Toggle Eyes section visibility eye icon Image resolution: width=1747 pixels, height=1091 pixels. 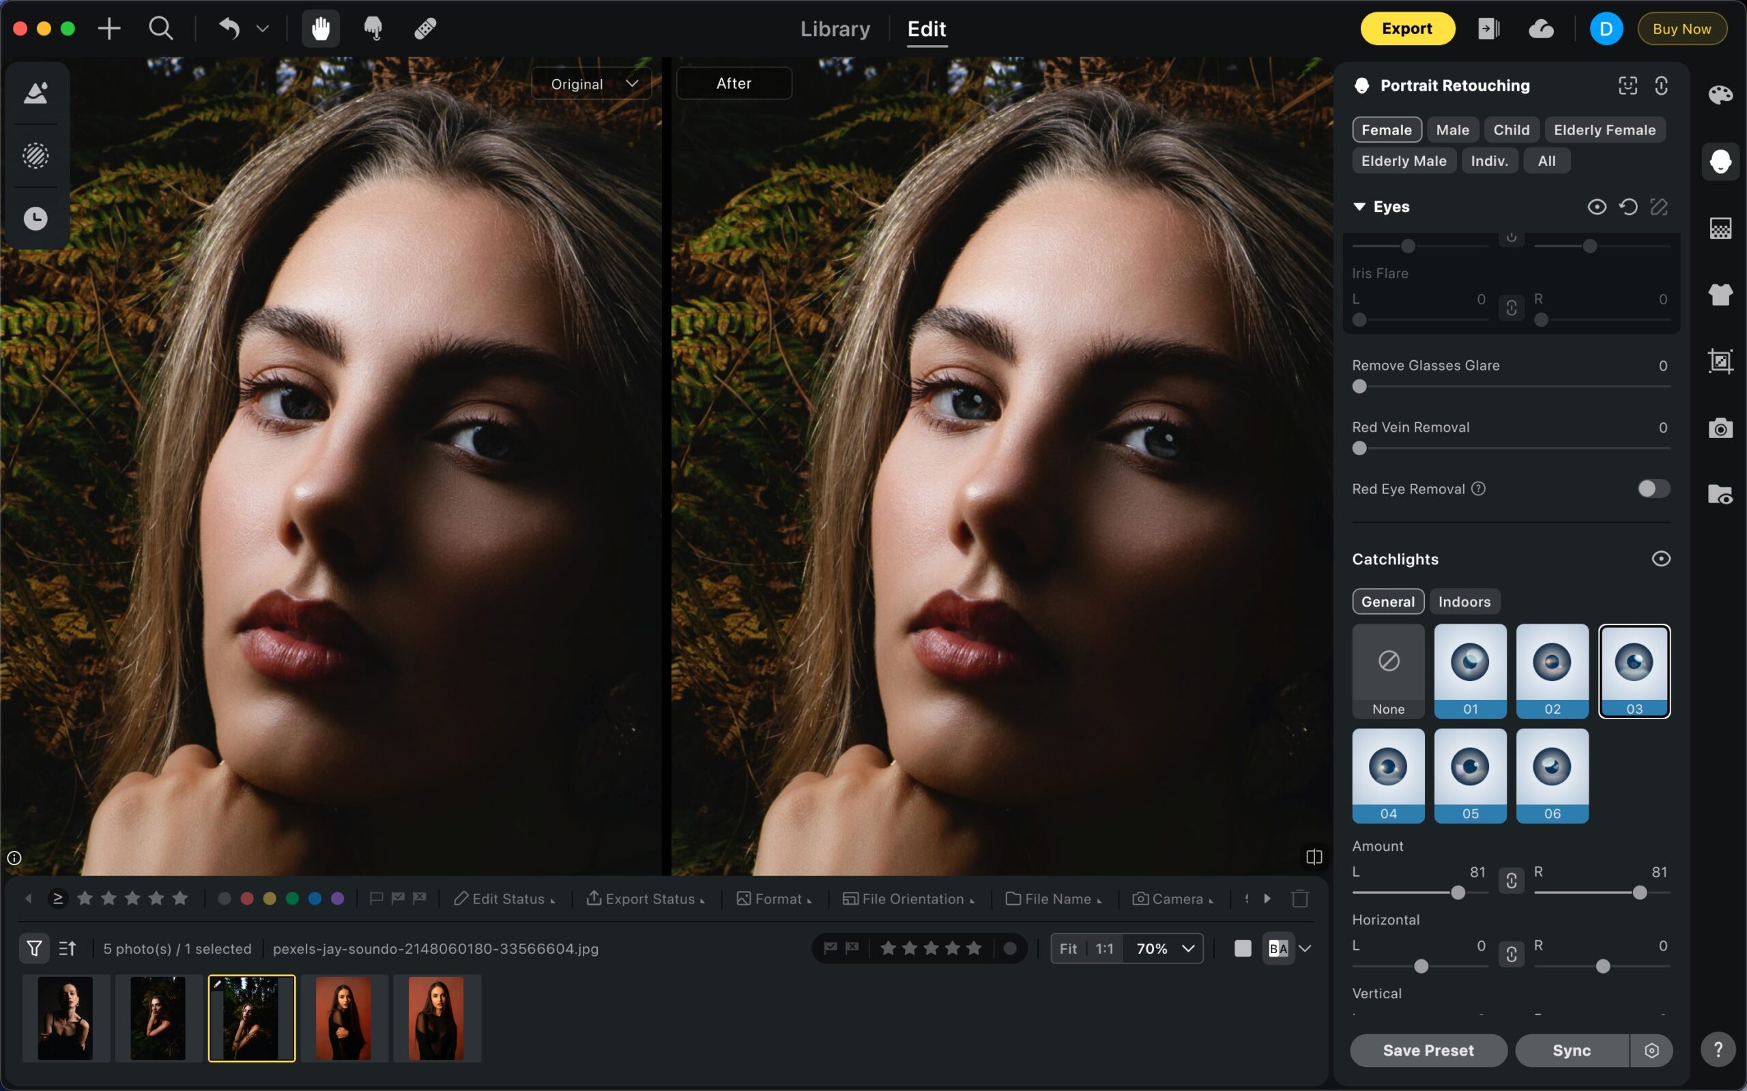1596,207
